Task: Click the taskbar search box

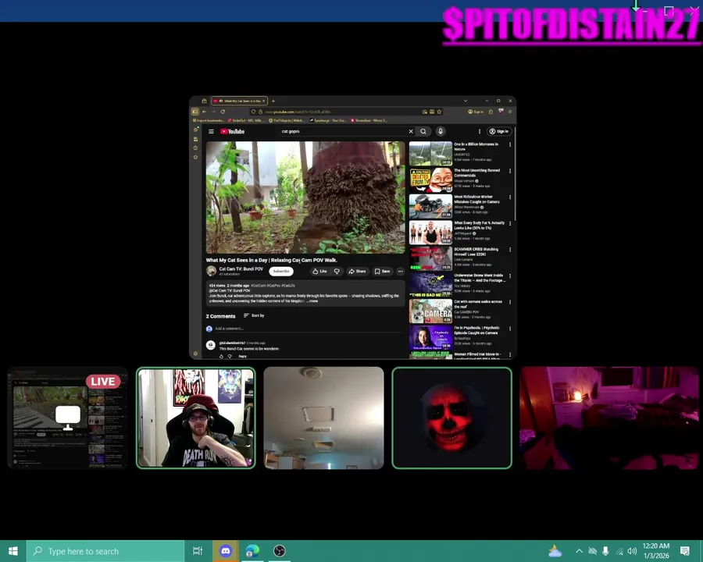Action: (105, 551)
